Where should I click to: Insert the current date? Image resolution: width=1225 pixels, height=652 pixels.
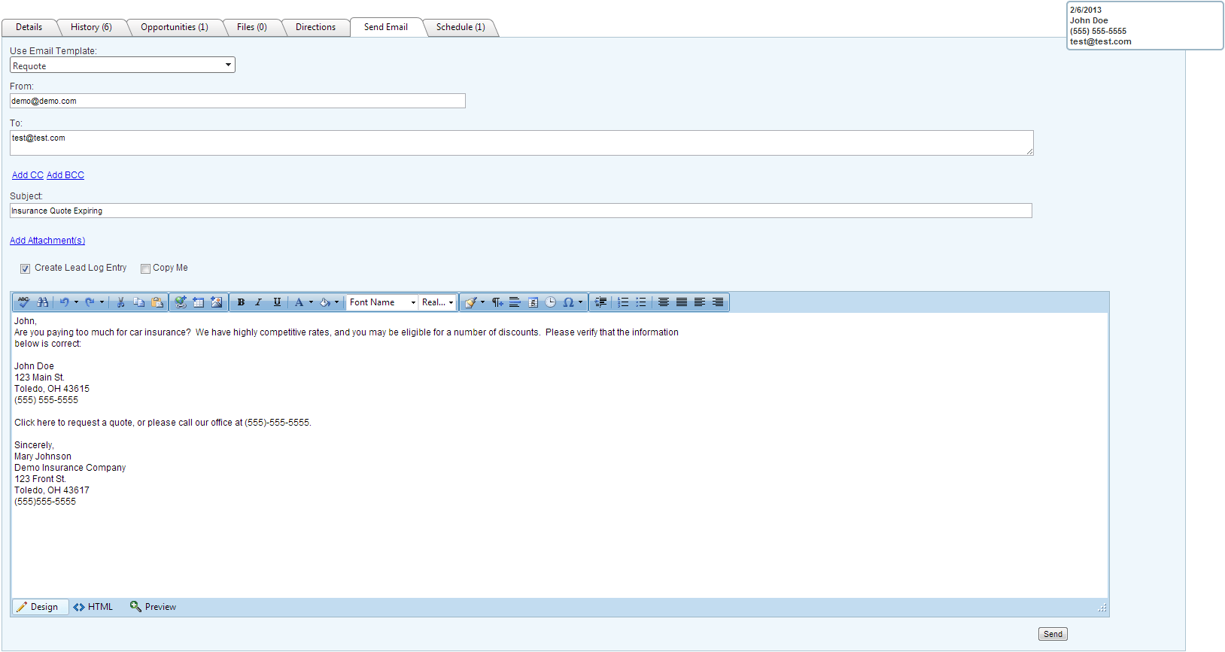click(533, 302)
